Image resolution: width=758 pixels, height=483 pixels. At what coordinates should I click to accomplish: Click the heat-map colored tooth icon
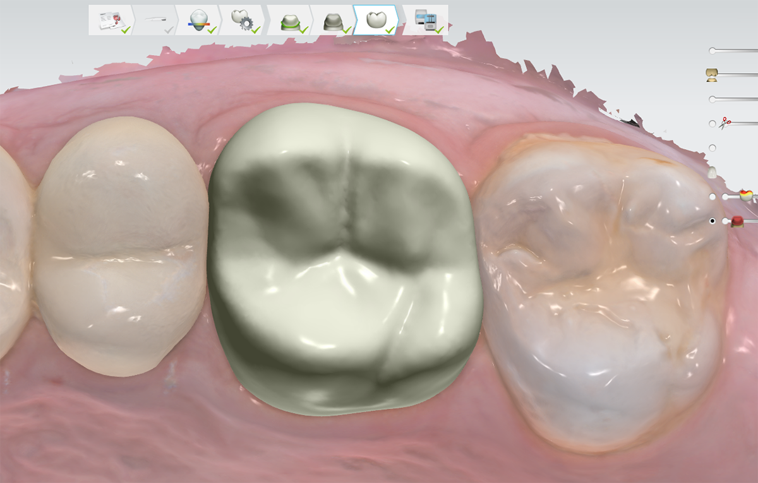746,196
